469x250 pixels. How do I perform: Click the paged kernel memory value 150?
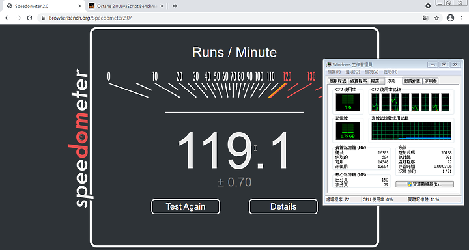pos(385,180)
